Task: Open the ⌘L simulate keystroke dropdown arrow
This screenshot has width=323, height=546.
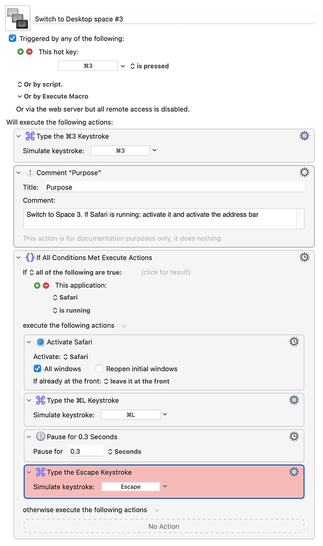Action: click(x=165, y=414)
